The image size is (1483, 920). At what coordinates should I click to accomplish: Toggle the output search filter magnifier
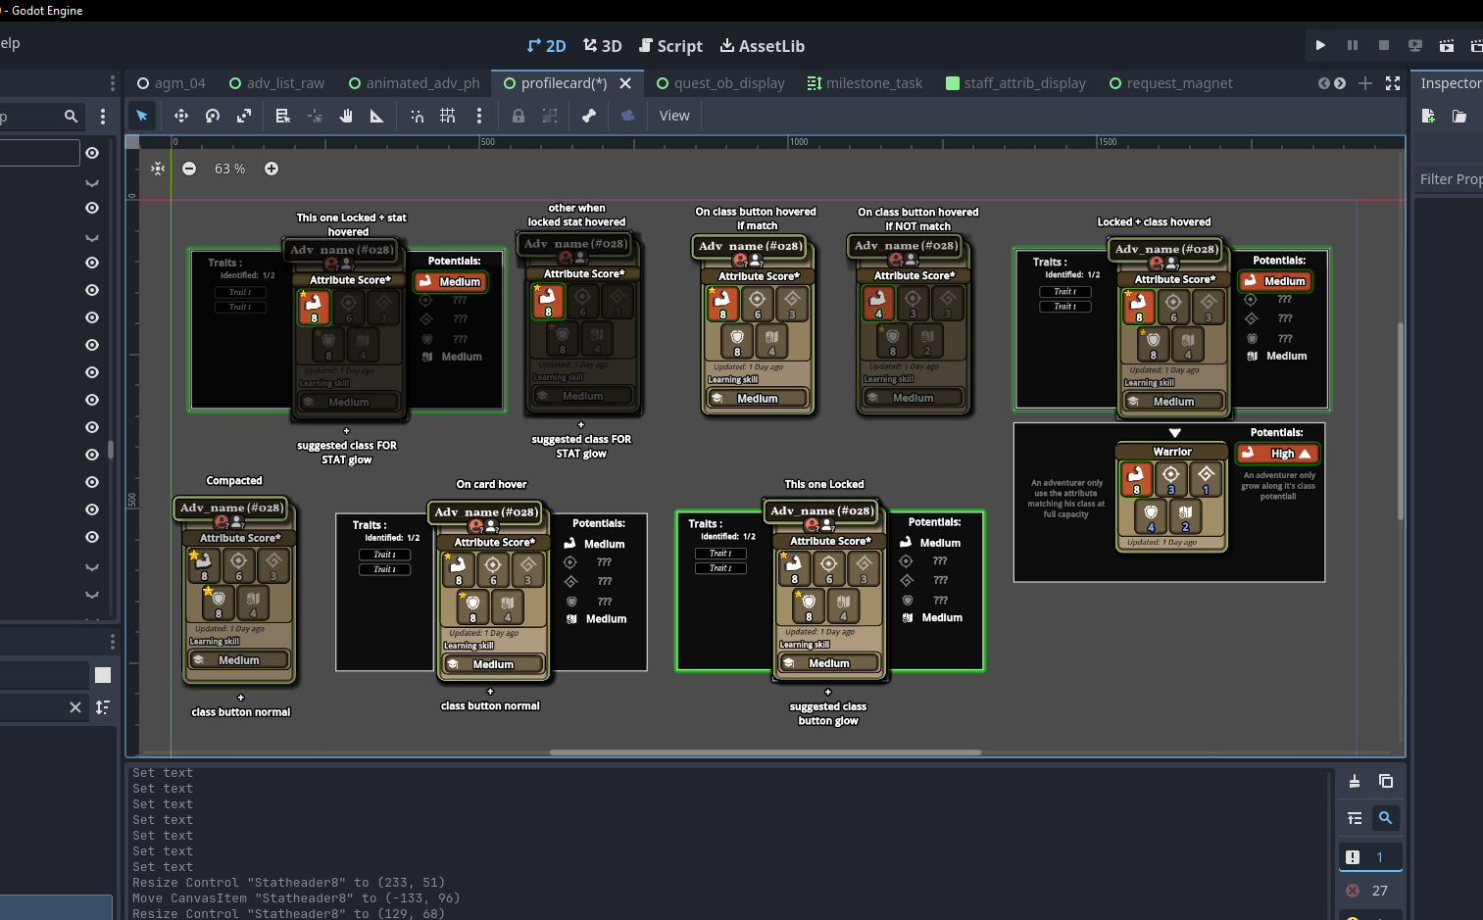click(1386, 817)
